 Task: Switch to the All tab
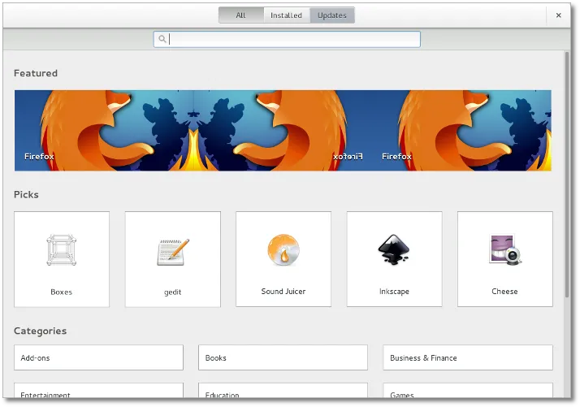tap(240, 15)
